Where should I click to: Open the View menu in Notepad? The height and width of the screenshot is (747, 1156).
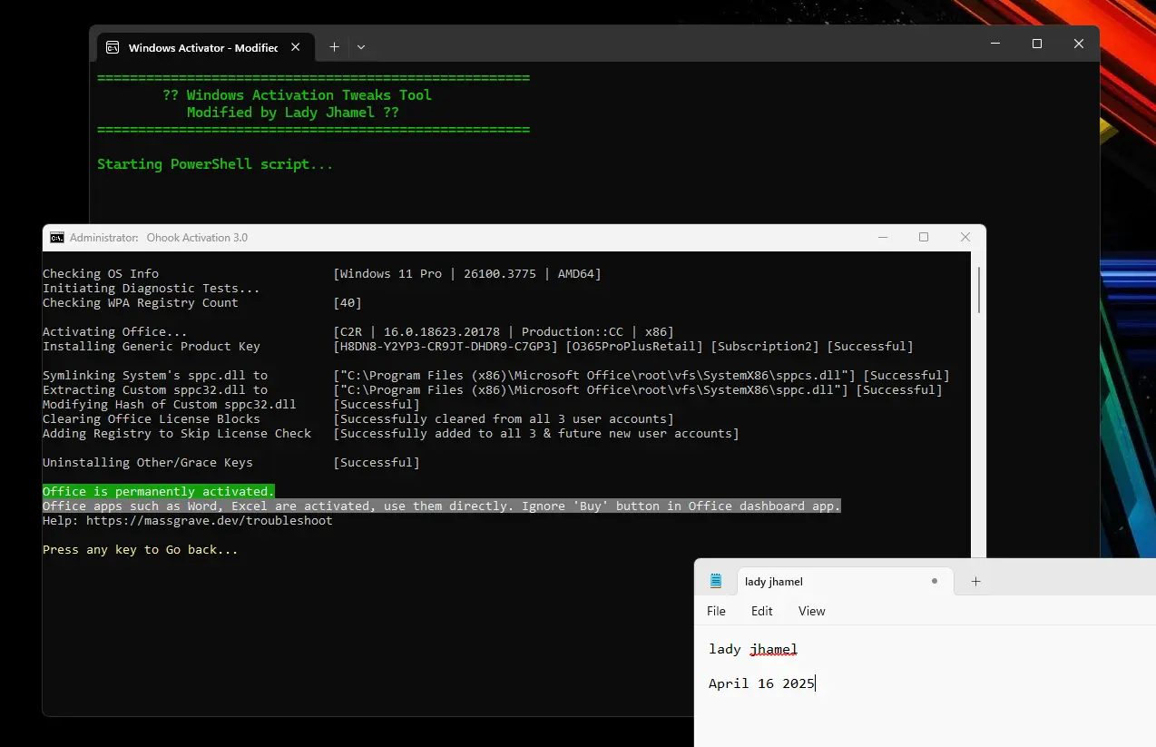[812, 611]
